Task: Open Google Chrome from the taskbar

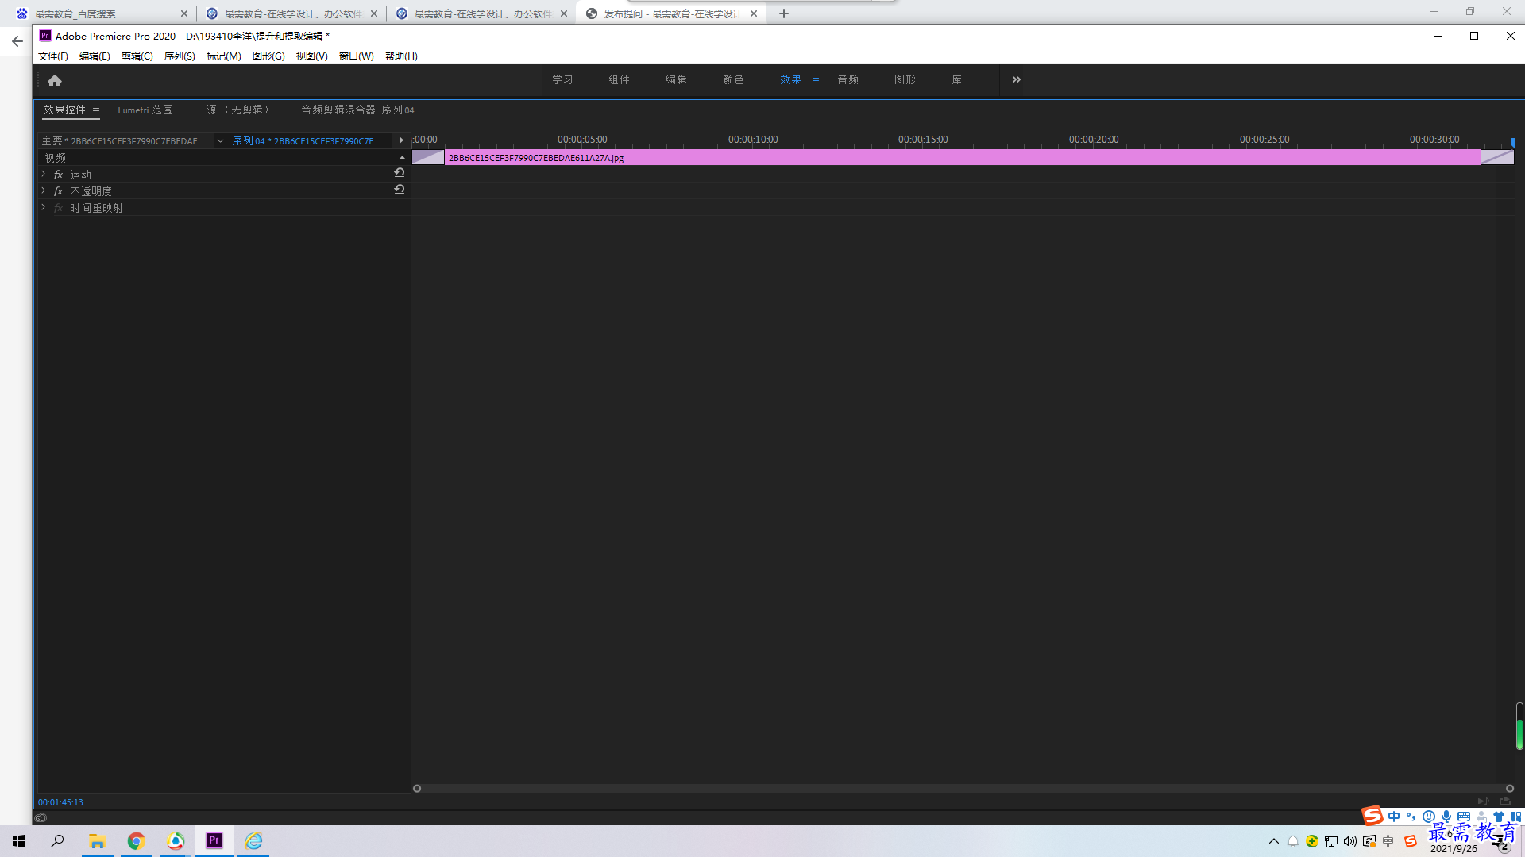Action: click(x=136, y=841)
